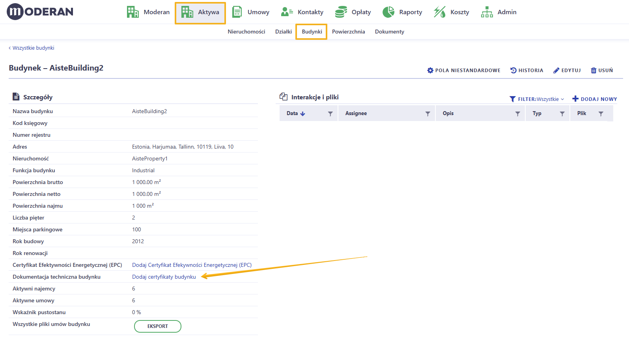Sort by the Plik column header
629x337 pixels.
click(x=582, y=113)
